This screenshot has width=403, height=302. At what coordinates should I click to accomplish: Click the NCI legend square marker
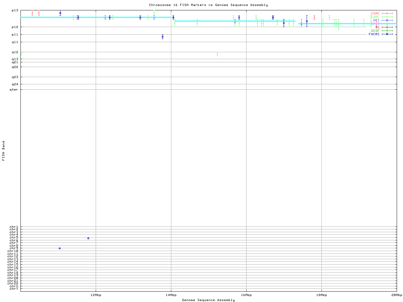[387, 20]
